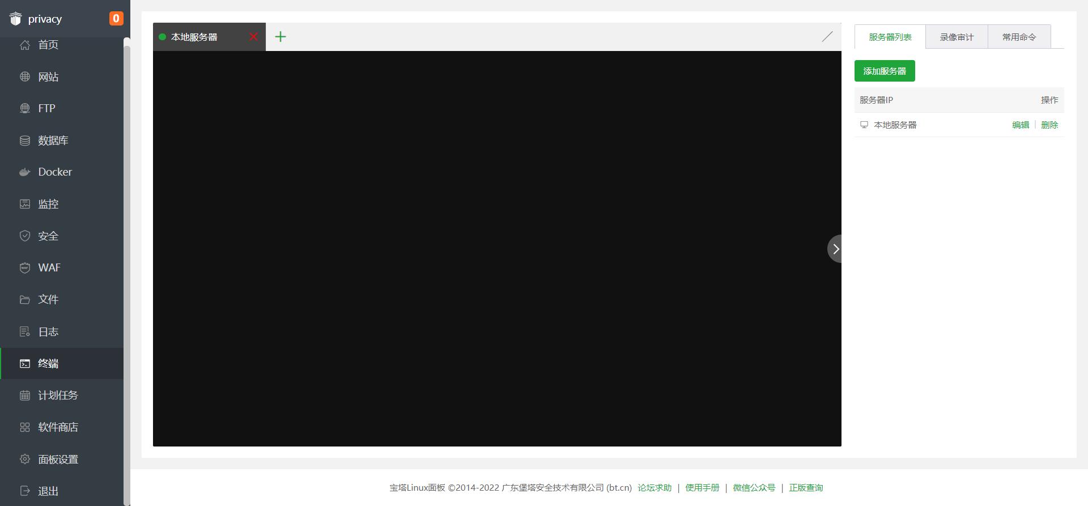Viewport: 1088px width, 506px height.
Task: Open the 论坛求助 footer link
Action: coord(654,487)
